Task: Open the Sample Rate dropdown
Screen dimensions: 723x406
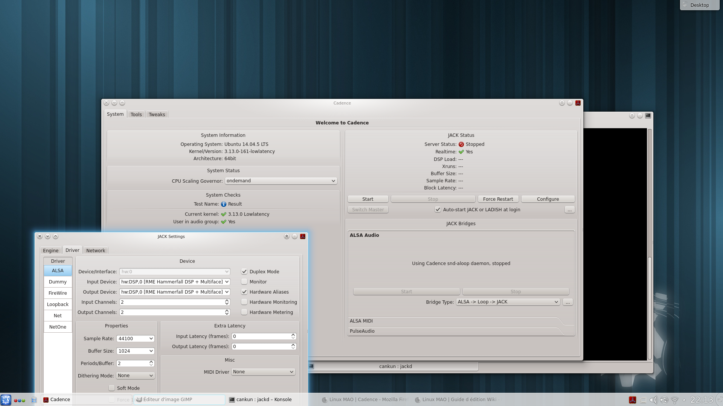Action: [x=135, y=338]
